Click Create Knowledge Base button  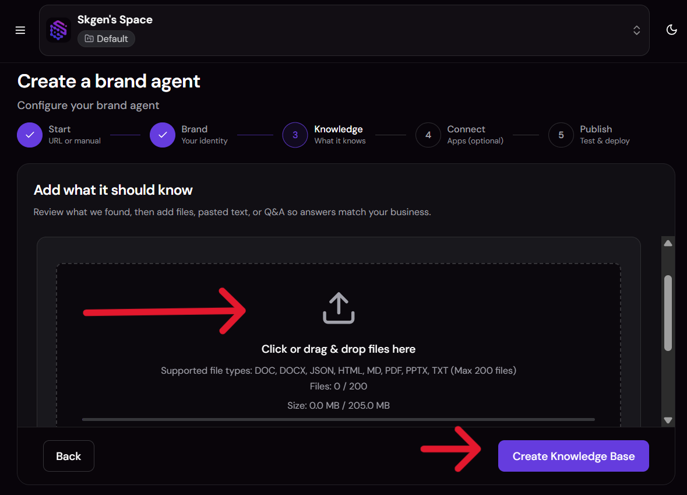pyautogui.click(x=573, y=456)
